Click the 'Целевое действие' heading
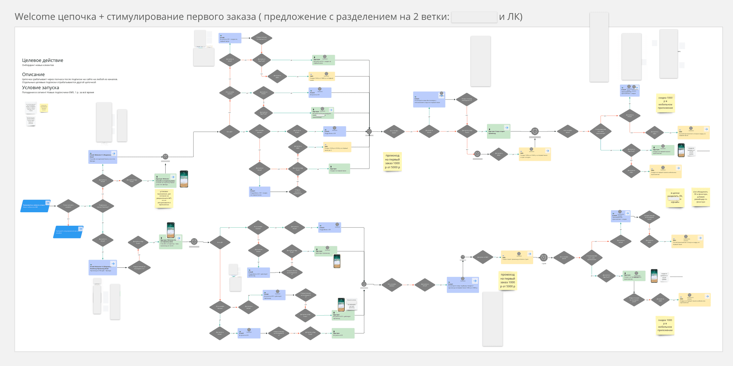This screenshot has height=366, width=733. pyautogui.click(x=43, y=60)
